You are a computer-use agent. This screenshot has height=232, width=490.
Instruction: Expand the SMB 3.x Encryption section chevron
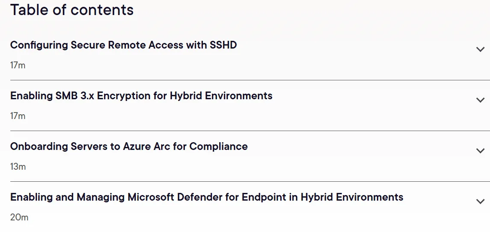click(x=480, y=100)
